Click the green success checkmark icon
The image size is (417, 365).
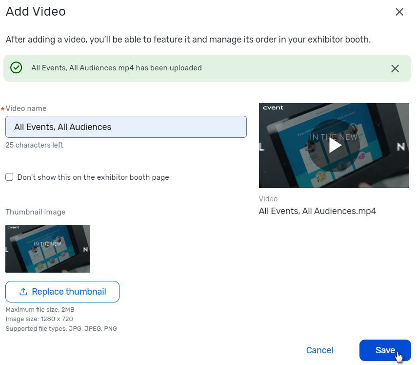pyautogui.click(x=16, y=68)
